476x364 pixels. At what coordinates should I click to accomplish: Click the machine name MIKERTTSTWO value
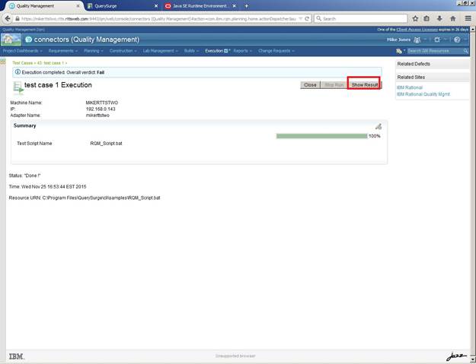(x=102, y=103)
